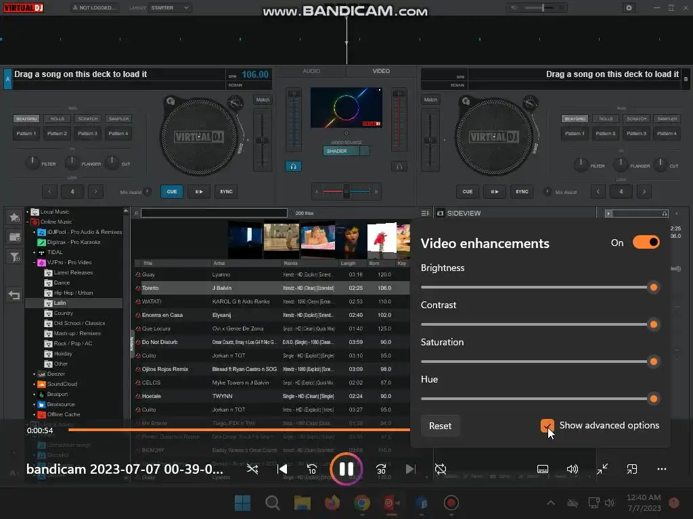Switch to mini player view

pos(632,469)
